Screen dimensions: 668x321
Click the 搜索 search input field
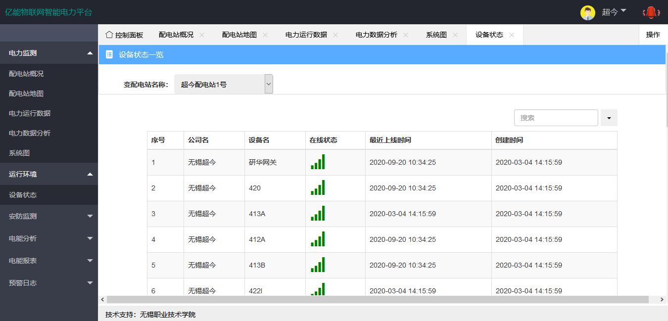click(556, 118)
